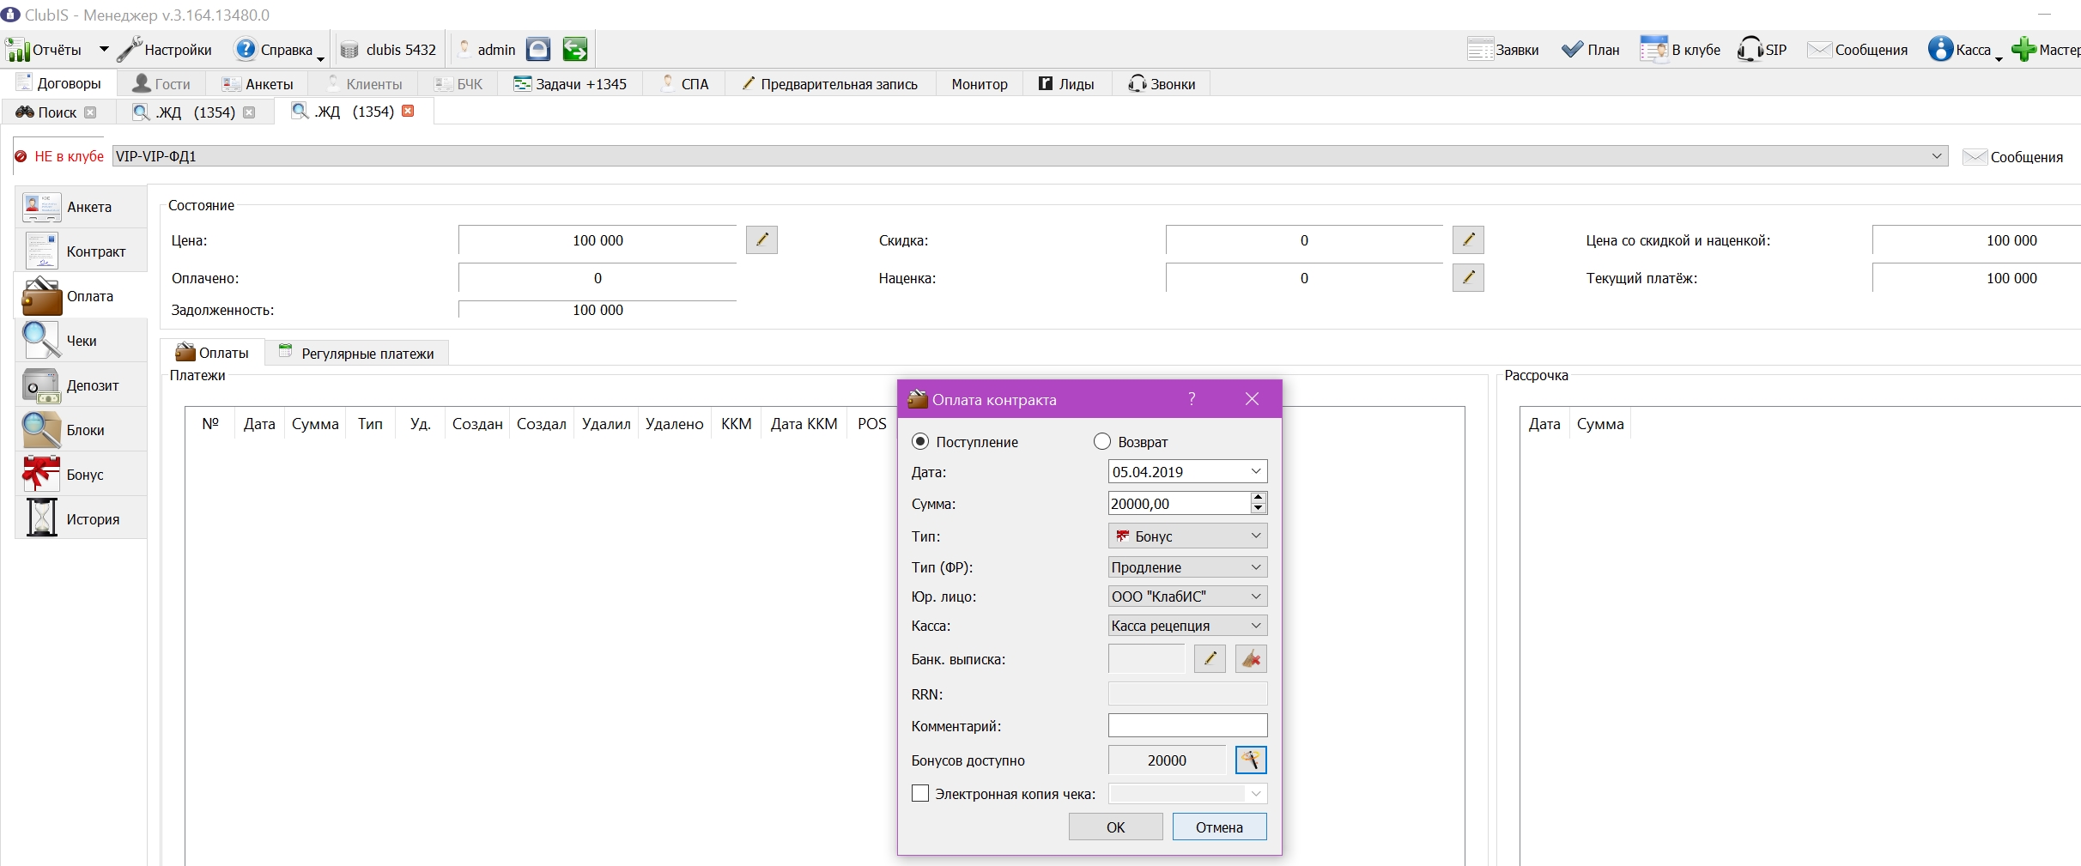Open the Дата date picker dropdown
The height and width of the screenshot is (866, 2081).
pos(1256,471)
